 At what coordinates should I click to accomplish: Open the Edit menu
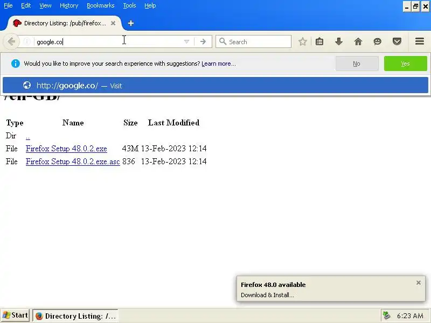click(x=26, y=5)
